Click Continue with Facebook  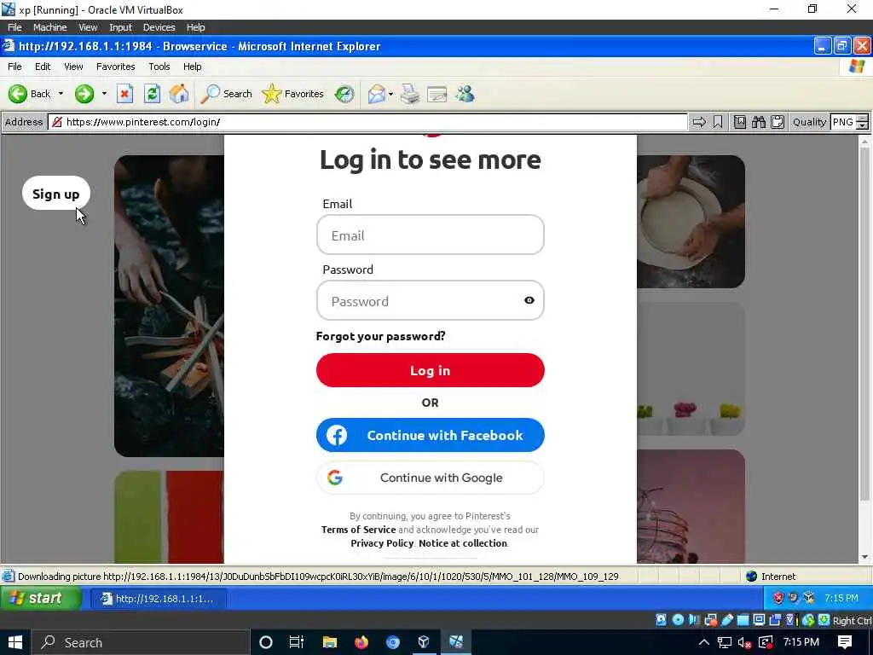coord(430,435)
